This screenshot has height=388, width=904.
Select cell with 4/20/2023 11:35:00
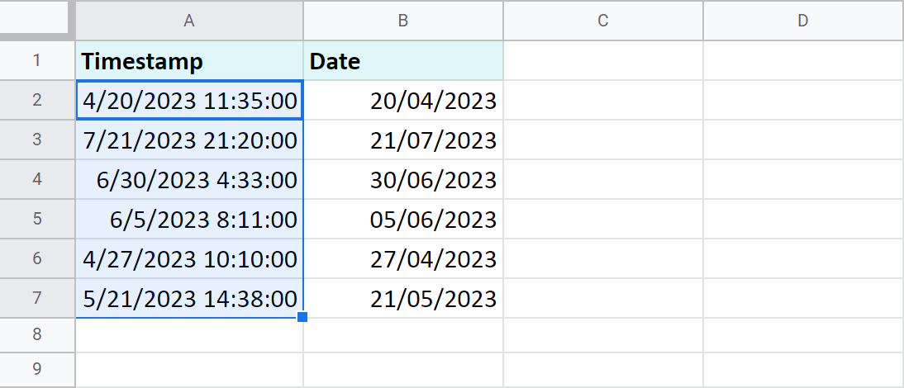(189, 101)
